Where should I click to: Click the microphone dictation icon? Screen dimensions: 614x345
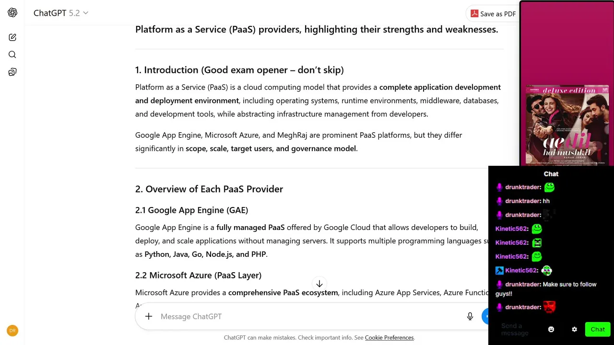(x=470, y=316)
